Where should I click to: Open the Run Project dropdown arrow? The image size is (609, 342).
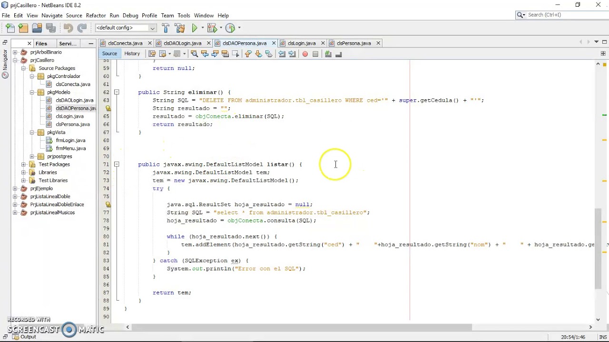[x=202, y=28]
